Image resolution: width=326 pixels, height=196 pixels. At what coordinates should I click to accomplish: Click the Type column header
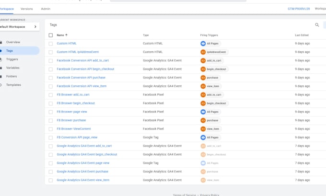(x=146, y=35)
